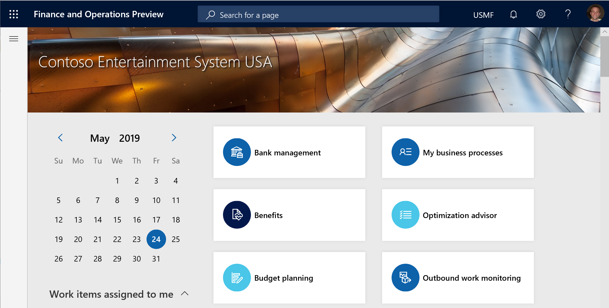Open the app grid launcher menu
609x308 pixels.
13,14
